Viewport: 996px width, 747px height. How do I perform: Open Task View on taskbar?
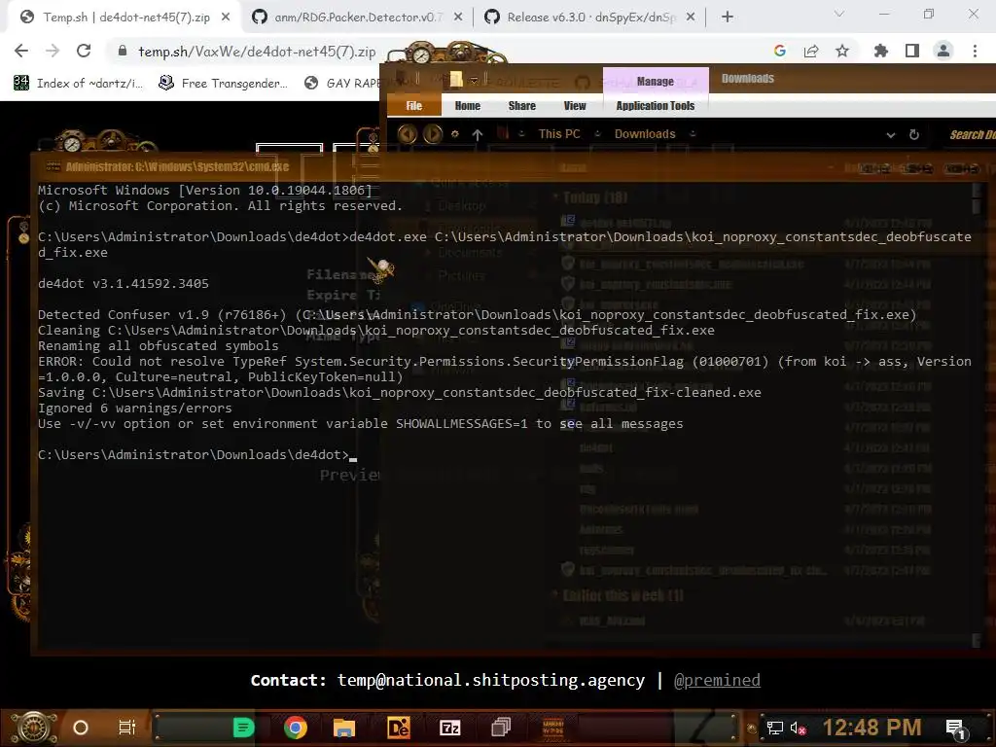(127, 728)
